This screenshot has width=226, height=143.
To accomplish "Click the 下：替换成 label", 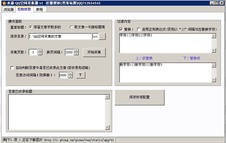I will point(191,58).
